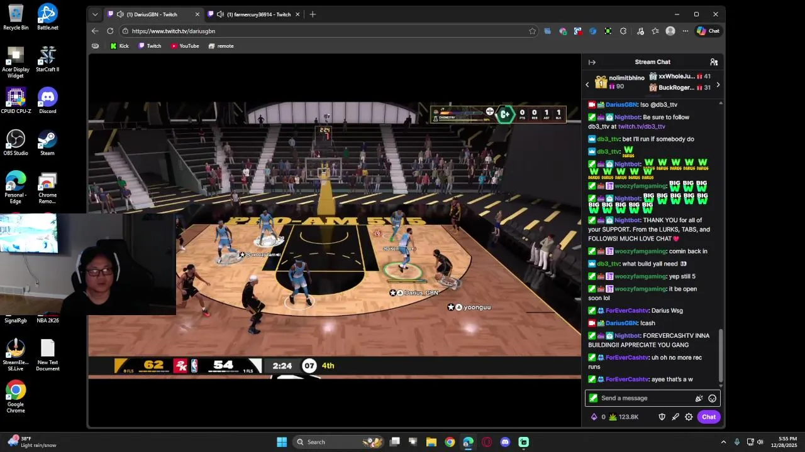Open the Kick bookmark
Viewport: 805px width, 452px height.
click(x=119, y=46)
